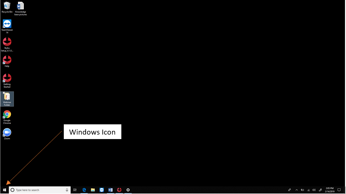Open the volume control in system tray
Viewport: 346px width, 194px height.
(314, 190)
